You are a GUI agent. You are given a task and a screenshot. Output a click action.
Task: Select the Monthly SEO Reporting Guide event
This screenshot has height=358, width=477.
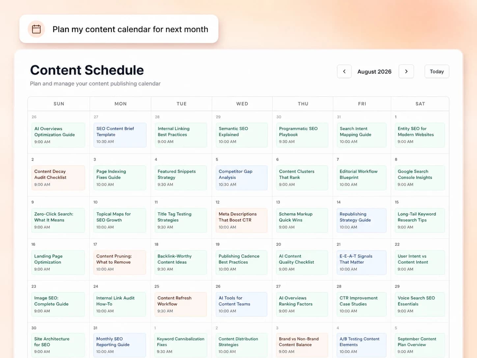[x=120, y=345]
